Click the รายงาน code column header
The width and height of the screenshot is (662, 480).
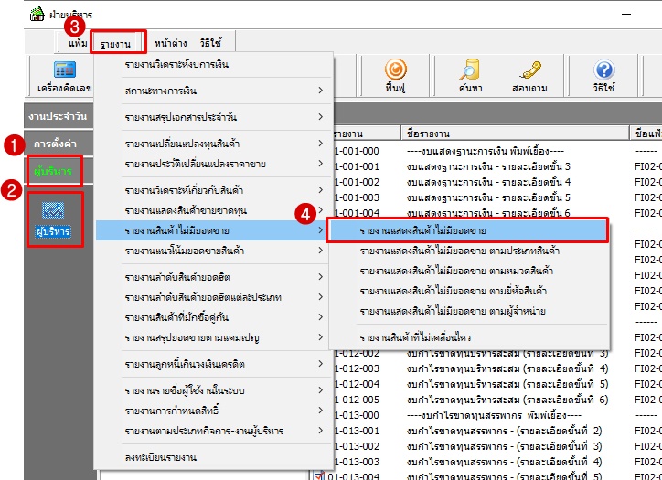(367, 133)
